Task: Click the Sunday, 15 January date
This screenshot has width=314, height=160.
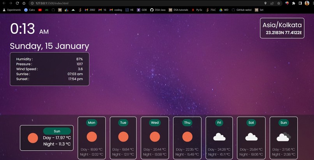Action: [x=49, y=46]
